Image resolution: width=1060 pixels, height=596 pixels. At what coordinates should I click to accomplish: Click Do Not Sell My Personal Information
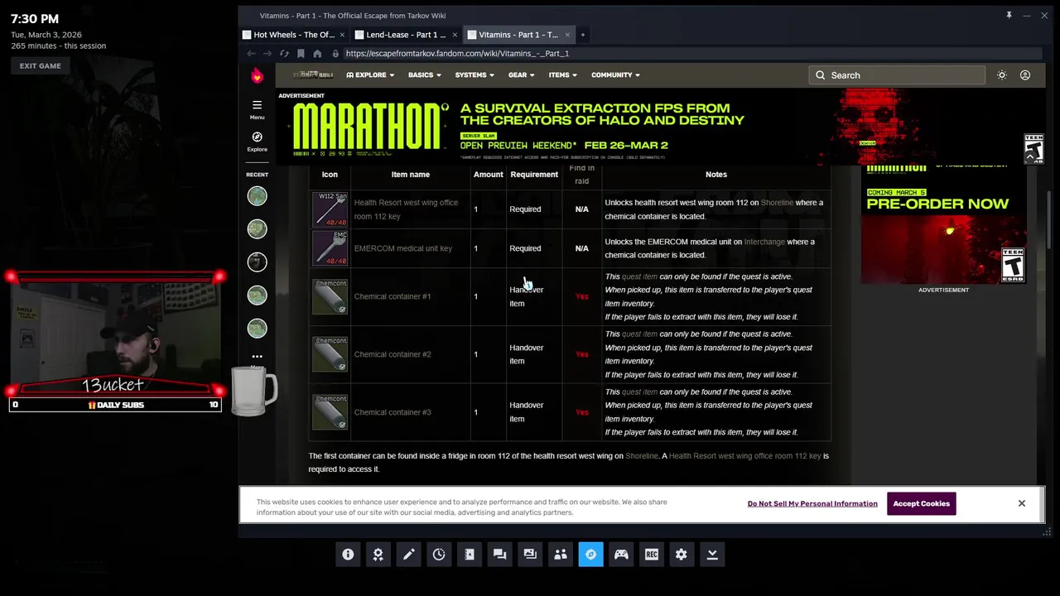pos(812,503)
